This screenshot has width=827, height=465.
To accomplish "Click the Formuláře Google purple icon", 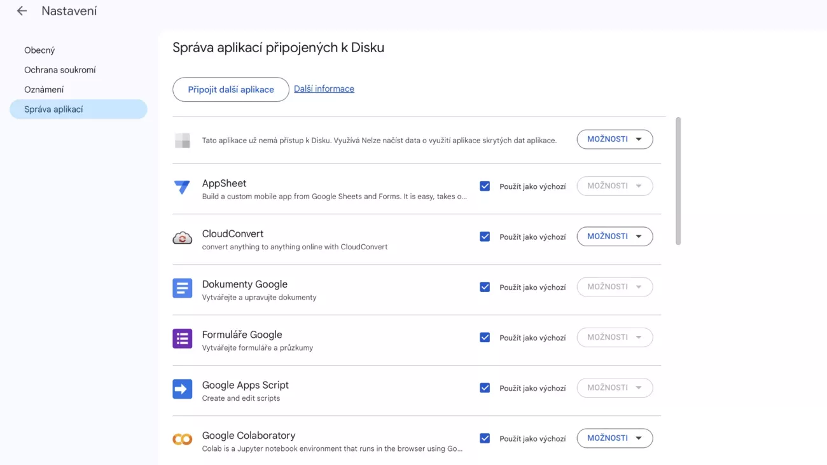I will pyautogui.click(x=182, y=338).
